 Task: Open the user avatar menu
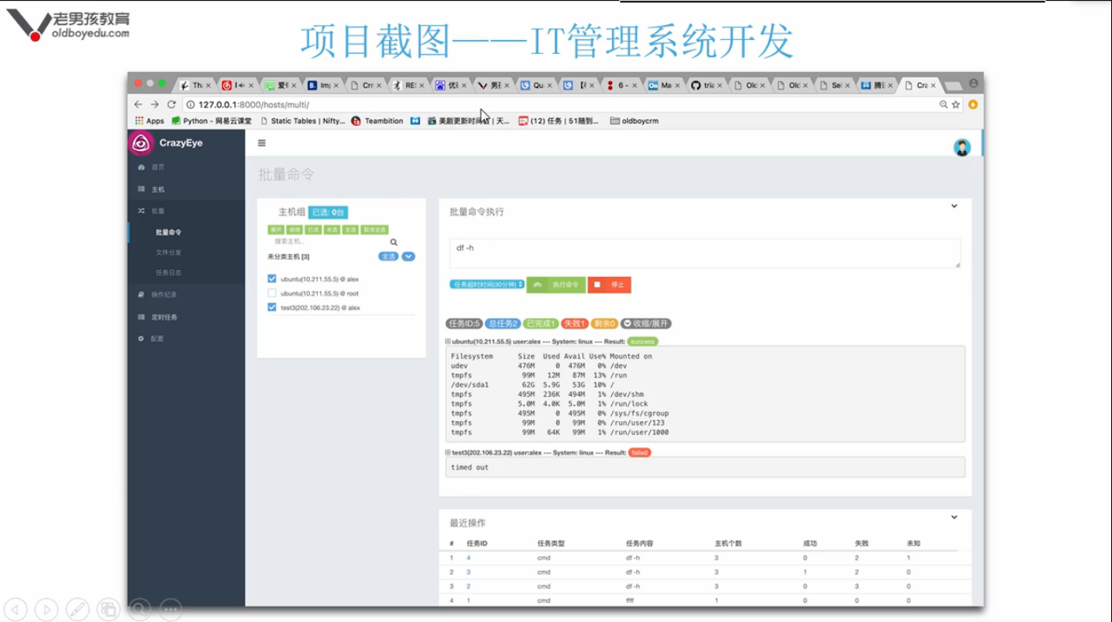(962, 146)
